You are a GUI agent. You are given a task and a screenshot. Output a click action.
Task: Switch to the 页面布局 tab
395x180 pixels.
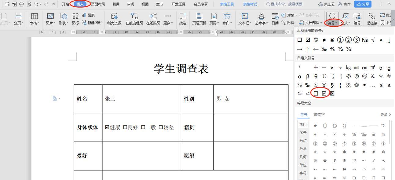[x=98, y=4]
